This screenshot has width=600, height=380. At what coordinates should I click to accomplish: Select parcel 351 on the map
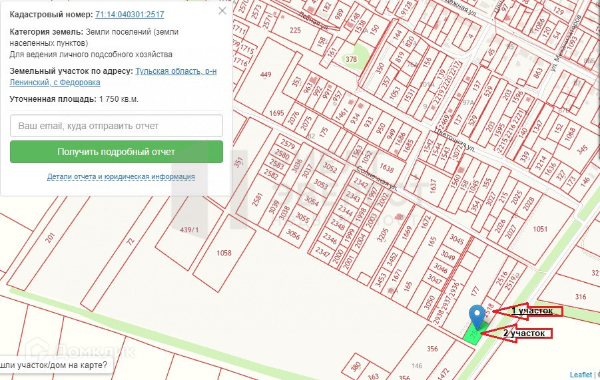(x=238, y=162)
